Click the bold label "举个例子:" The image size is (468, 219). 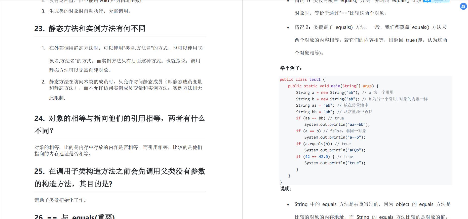pos(291,68)
